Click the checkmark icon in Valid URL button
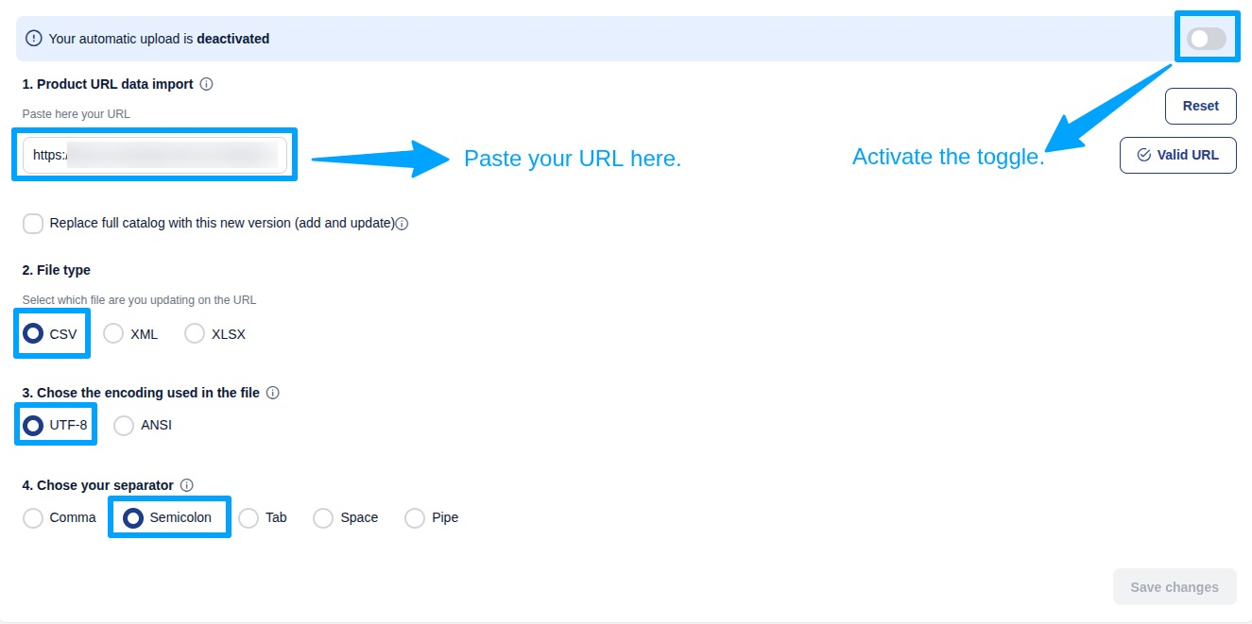1252x624 pixels. pyautogui.click(x=1144, y=155)
